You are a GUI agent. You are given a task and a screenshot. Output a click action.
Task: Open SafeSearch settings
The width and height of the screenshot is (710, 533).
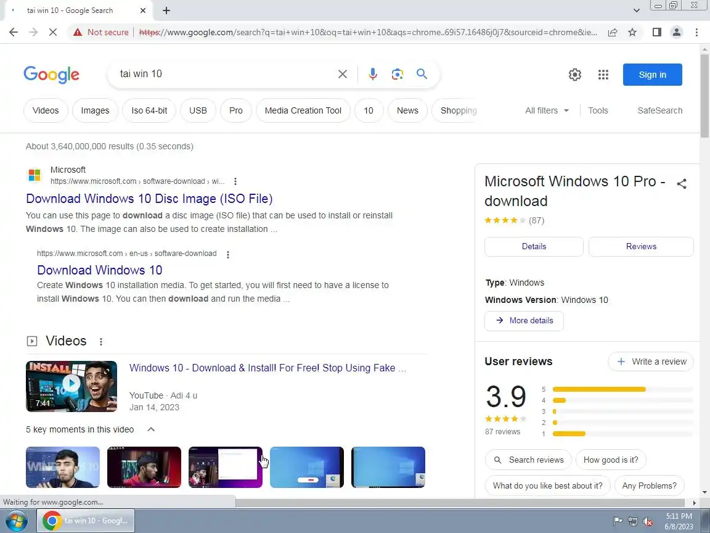659,110
